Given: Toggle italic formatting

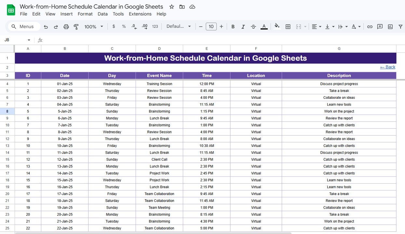Looking at the screenshot, I should pyautogui.click(x=243, y=26).
